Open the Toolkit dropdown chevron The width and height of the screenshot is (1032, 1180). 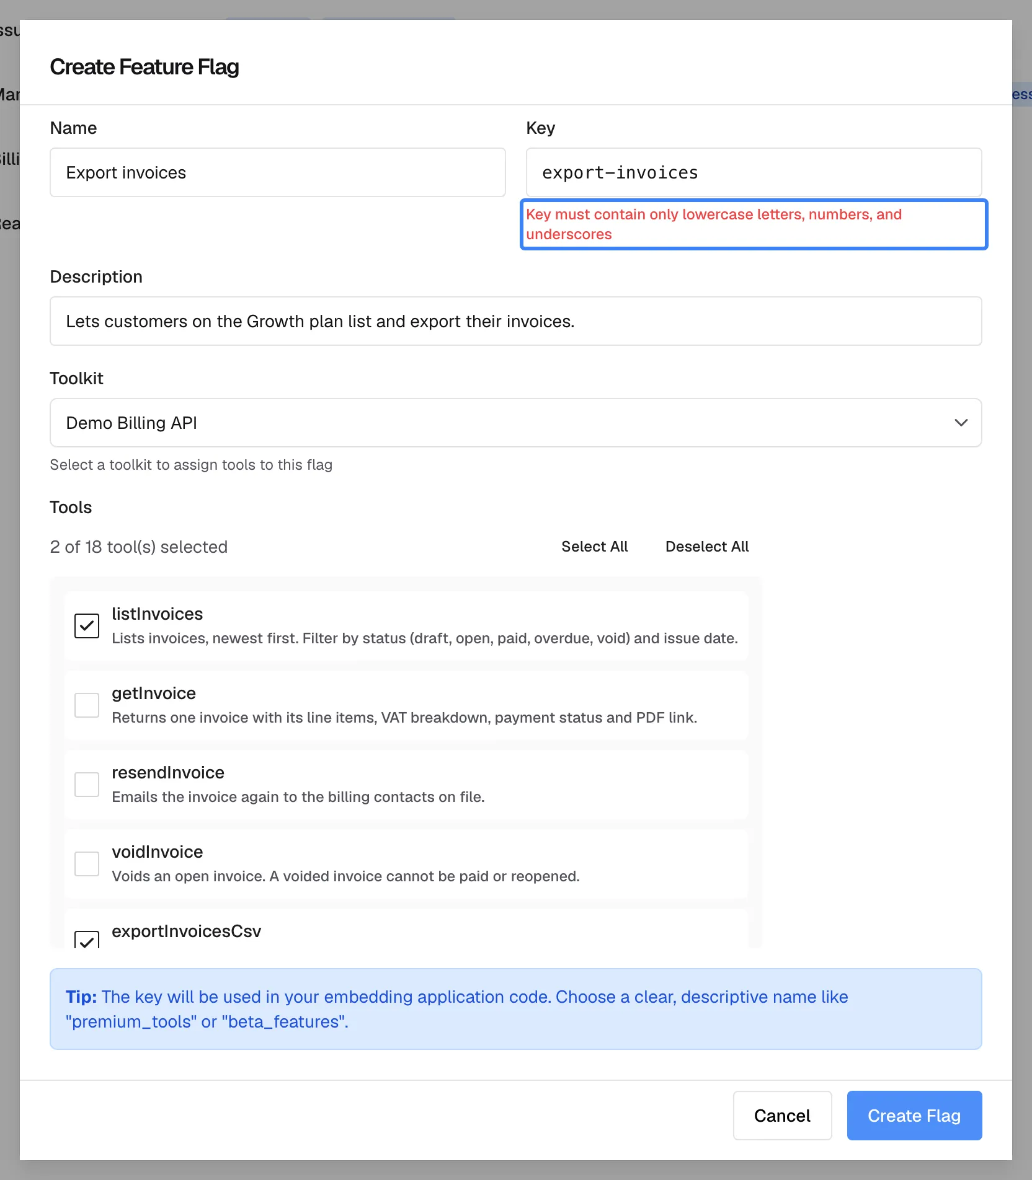point(961,423)
